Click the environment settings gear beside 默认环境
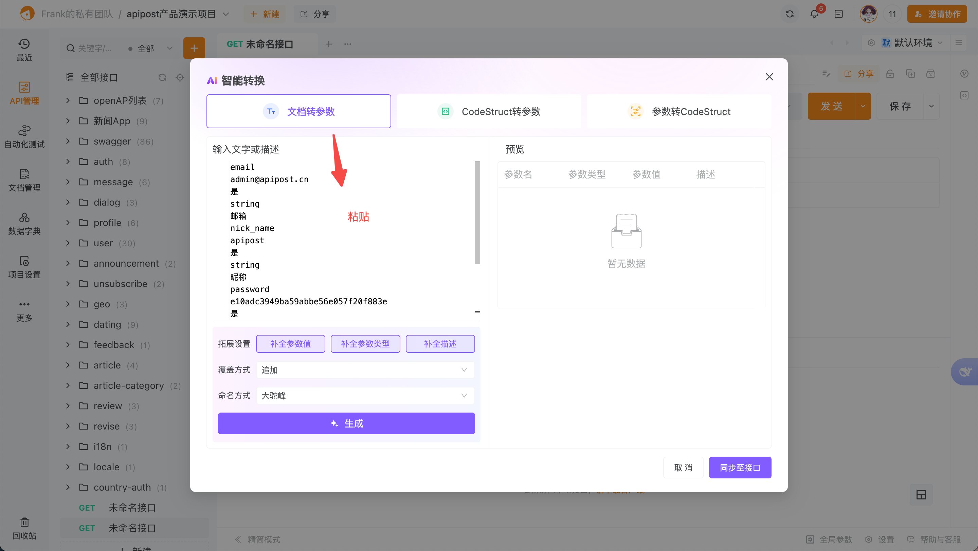 point(871,43)
